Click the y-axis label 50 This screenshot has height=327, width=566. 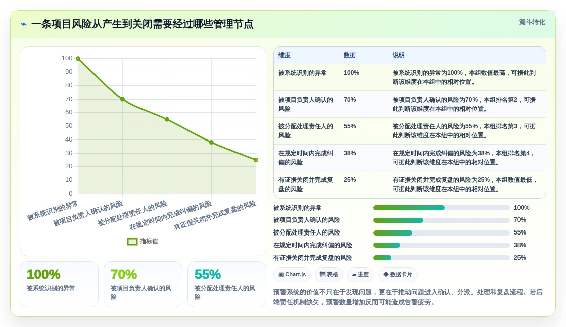69,126
